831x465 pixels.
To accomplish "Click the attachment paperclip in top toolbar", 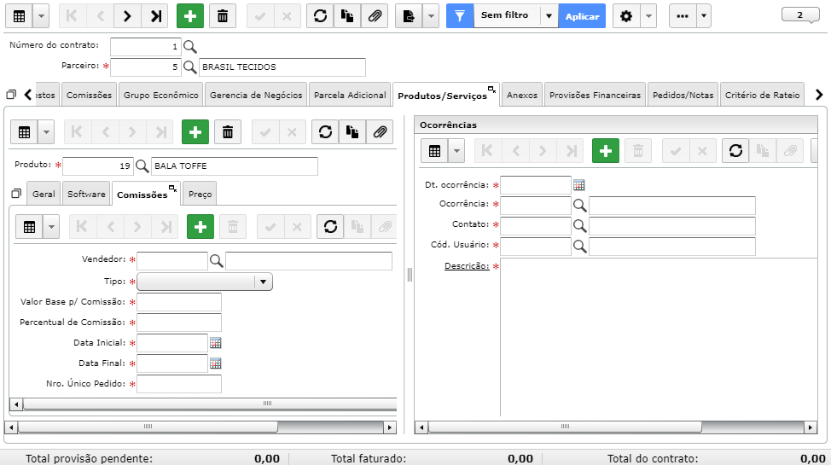I will tap(375, 16).
